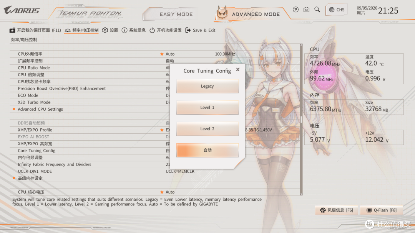
Task: Open the 系统信息 menu tab
Action: coord(134,30)
